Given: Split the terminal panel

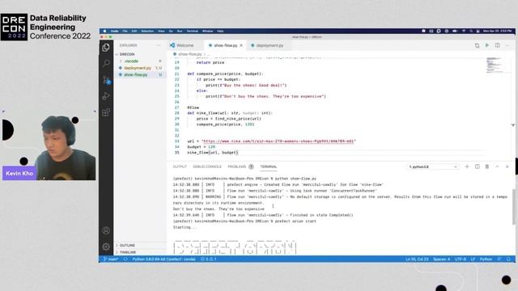Looking at the screenshot, I should 477,167.
